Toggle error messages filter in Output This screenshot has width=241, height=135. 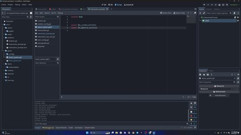pos(193,116)
